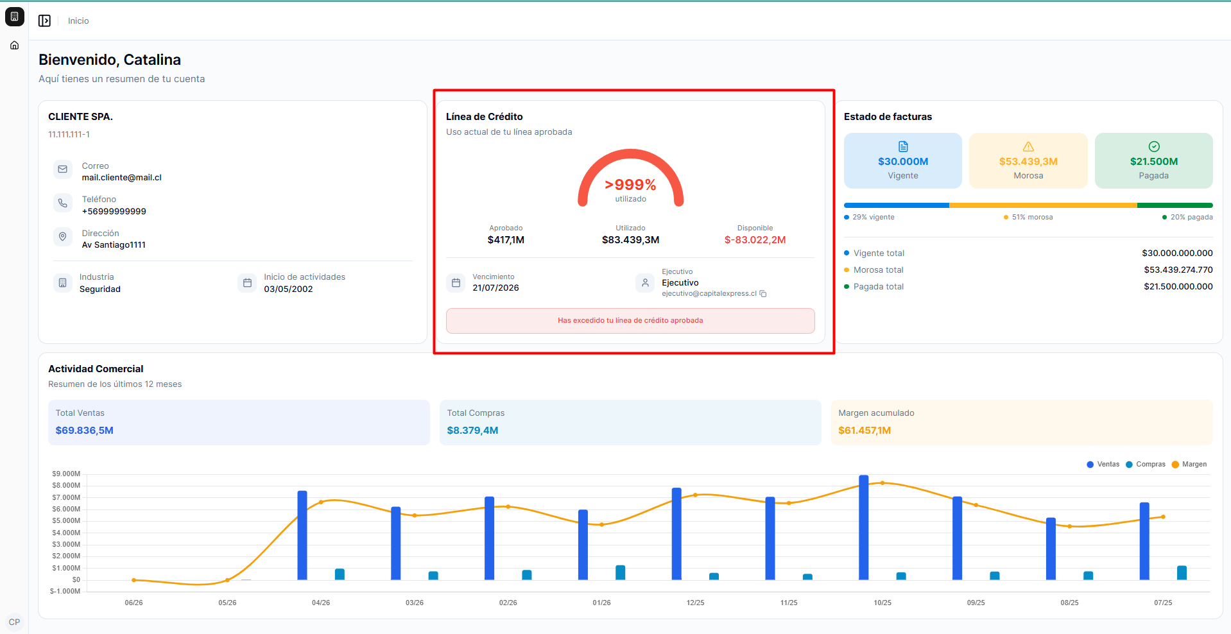The image size is (1231, 634).
Task: Click the Pagada total $21.500.000.000 value
Action: (1178, 287)
